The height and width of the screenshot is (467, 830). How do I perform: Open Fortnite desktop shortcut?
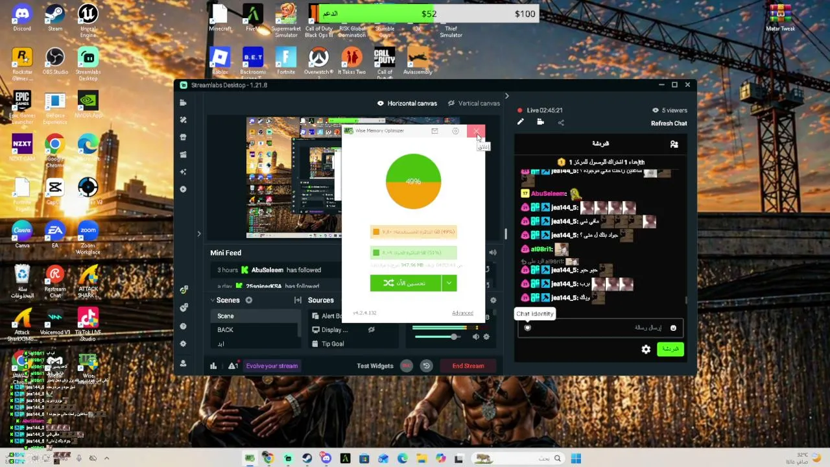286,62
